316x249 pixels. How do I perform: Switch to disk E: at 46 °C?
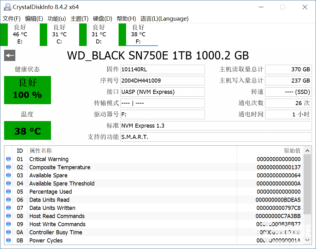(20, 34)
